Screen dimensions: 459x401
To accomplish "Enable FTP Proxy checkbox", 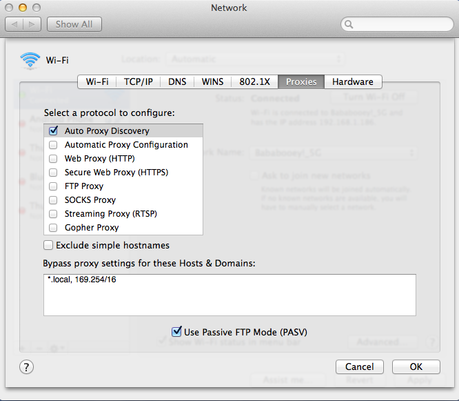I will pos(53,186).
